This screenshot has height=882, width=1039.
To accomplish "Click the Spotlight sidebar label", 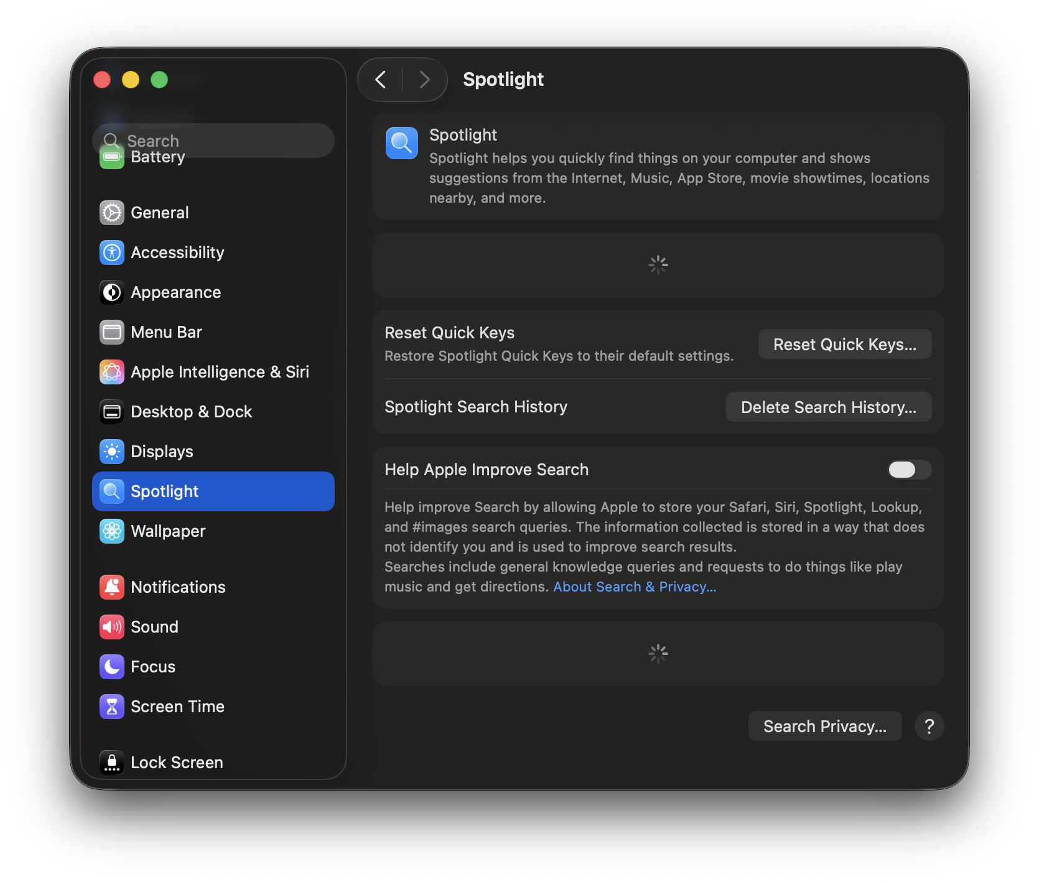I will [165, 491].
